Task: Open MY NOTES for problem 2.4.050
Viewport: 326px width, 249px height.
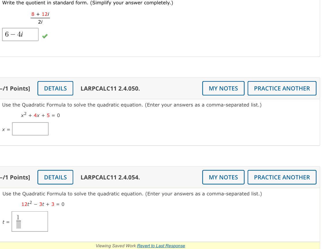Action: coord(223,88)
